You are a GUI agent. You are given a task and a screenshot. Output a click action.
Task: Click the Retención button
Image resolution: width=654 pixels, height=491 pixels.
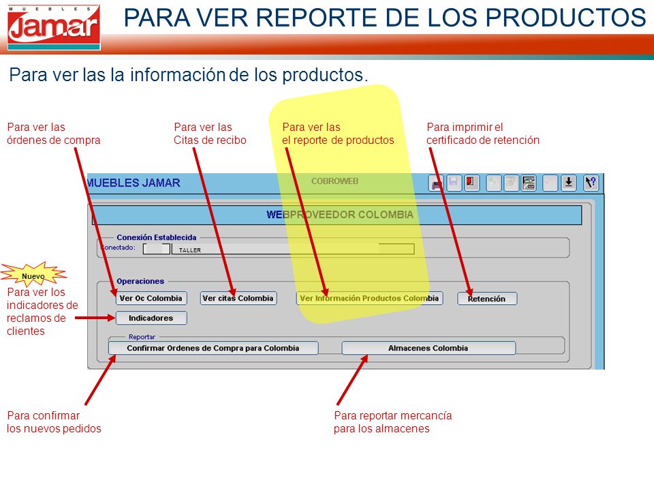486,299
